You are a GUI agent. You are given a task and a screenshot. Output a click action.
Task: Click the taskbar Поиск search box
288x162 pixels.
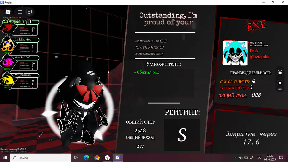[40, 158]
